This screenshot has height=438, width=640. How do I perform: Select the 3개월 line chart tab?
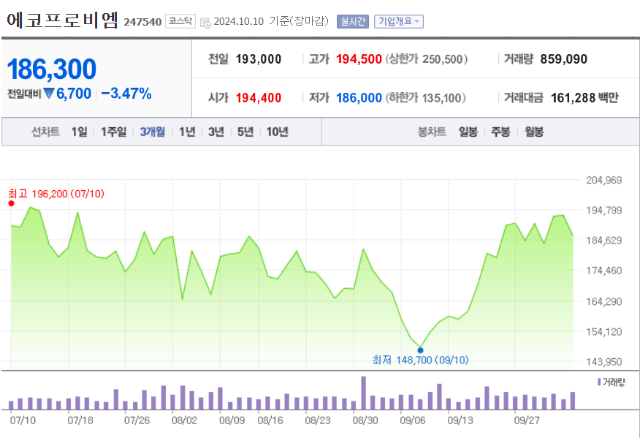tap(152, 132)
